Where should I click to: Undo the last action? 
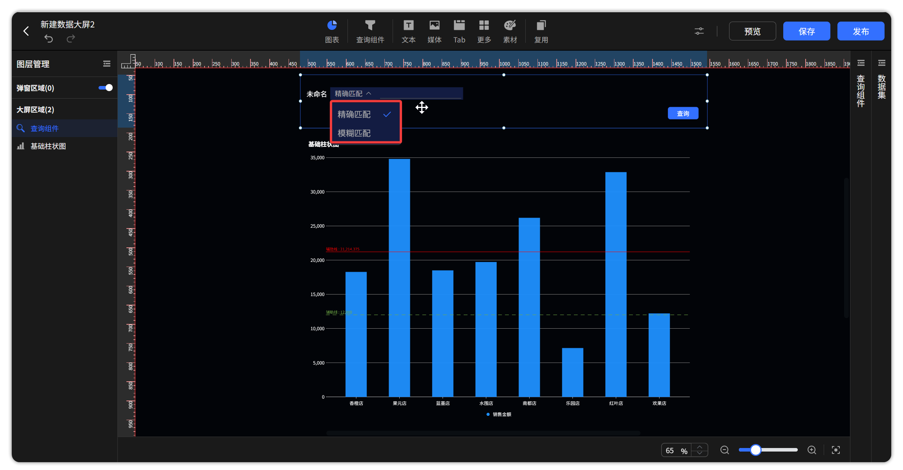point(49,38)
